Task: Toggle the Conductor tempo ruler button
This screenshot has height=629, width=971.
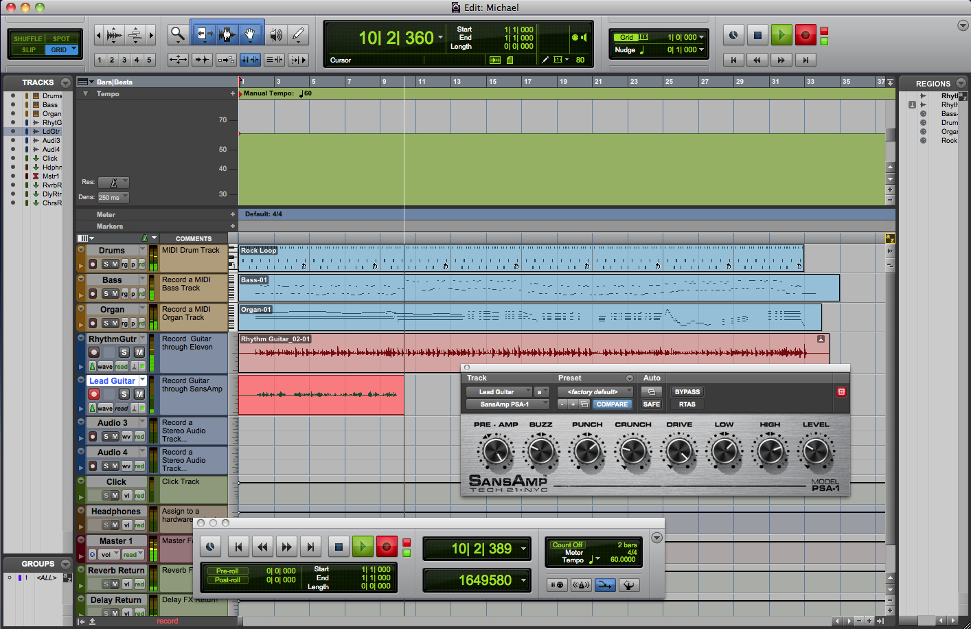Action: click(629, 585)
